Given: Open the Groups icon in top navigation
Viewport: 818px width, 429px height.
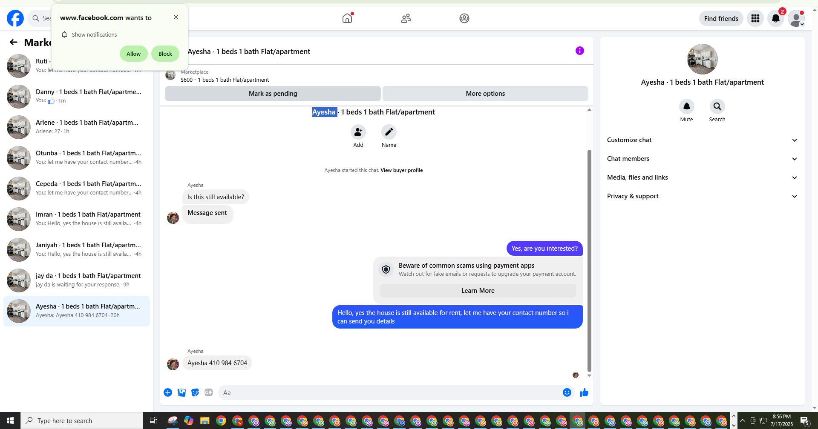Looking at the screenshot, I should tap(464, 18).
